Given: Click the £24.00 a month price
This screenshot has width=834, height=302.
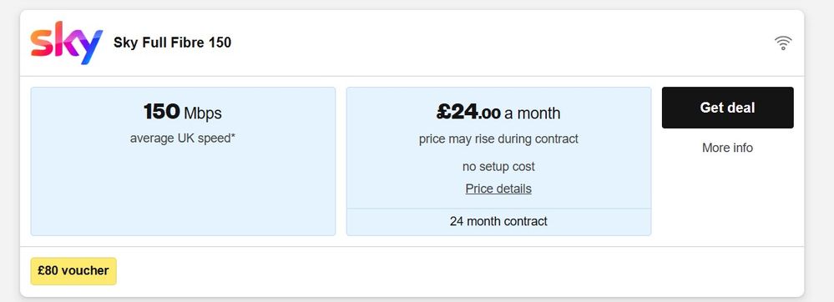Looking at the screenshot, I should pyautogui.click(x=498, y=112).
